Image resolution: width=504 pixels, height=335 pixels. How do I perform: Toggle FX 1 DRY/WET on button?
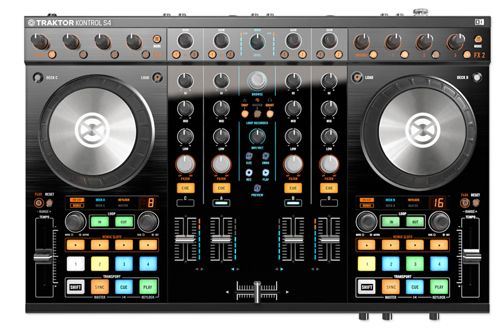click(52, 55)
